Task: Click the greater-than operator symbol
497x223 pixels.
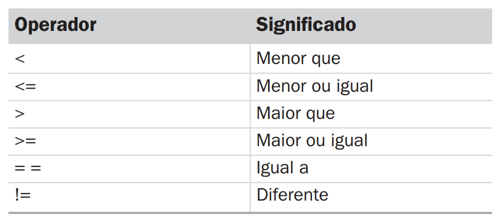Action: pos(20,114)
